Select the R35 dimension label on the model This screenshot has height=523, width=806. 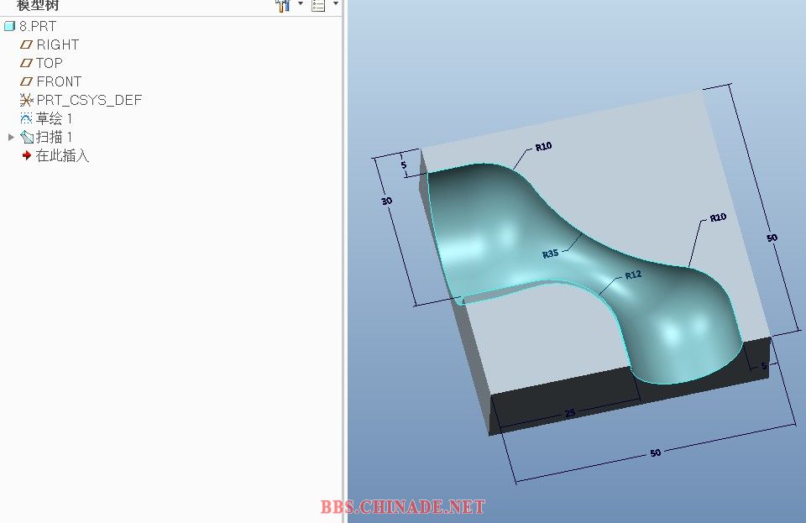550,254
